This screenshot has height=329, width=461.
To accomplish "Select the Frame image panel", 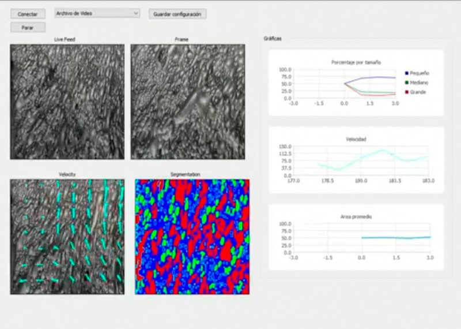I will click(188, 102).
